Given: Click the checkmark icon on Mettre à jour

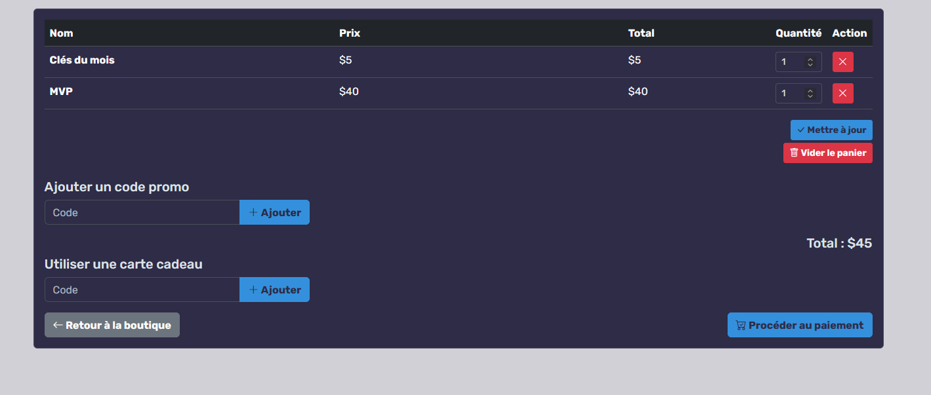Looking at the screenshot, I should pos(800,130).
